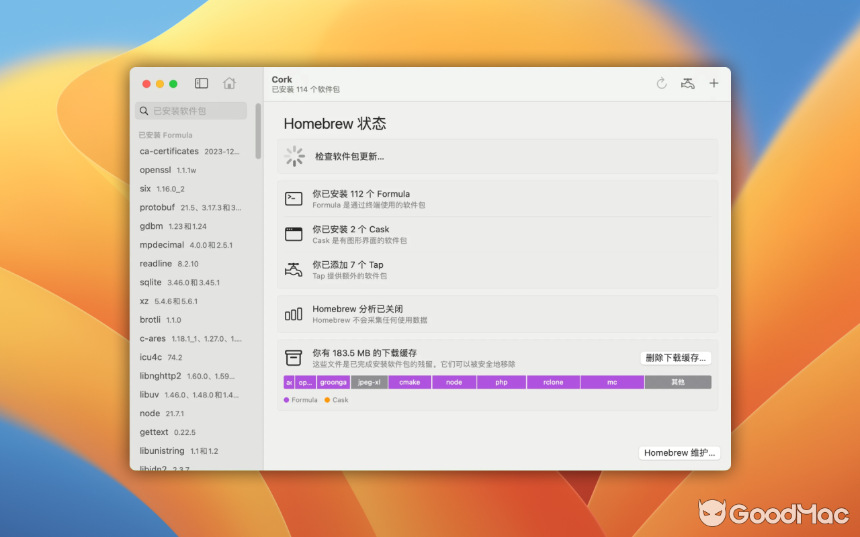Image resolution: width=860 pixels, height=537 pixels.
Task: Click the 已安装软件包 search field
Action: point(191,111)
